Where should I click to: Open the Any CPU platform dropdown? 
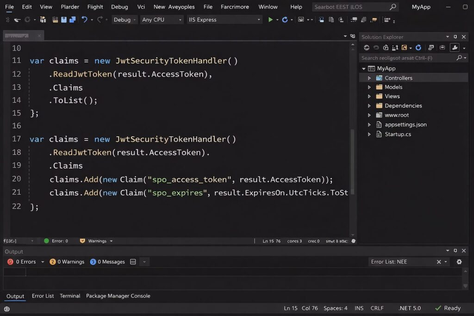[162, 20]
